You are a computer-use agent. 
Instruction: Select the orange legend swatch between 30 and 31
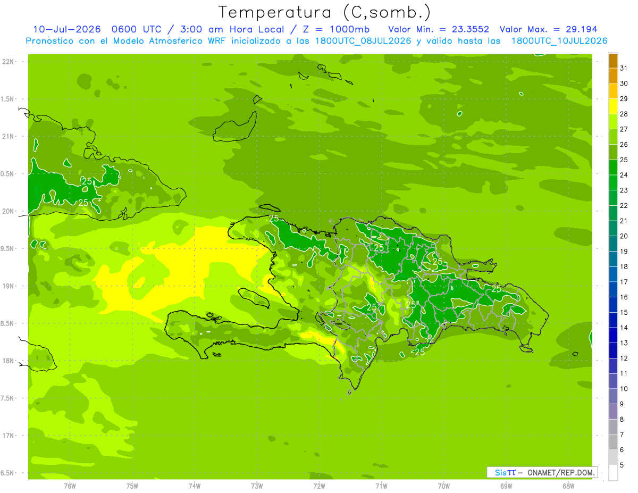(x=613, y=76)
